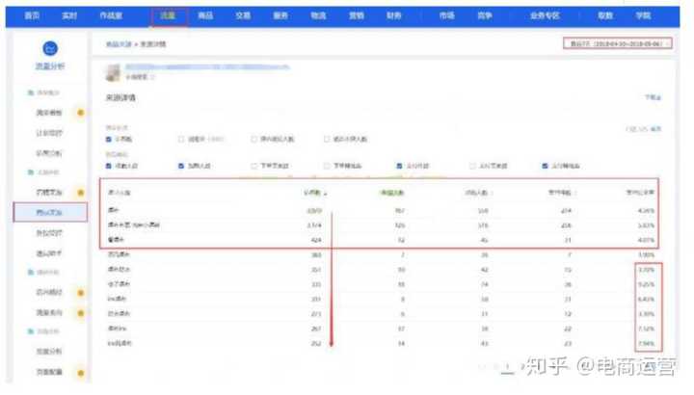This screenshot has width=694, height=395.
Task: Open the 交易 top navigation tab
Action: point(243,15)
